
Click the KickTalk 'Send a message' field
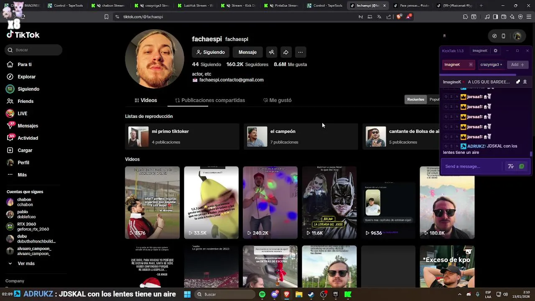pyautogui.click(x=472, y=166)
